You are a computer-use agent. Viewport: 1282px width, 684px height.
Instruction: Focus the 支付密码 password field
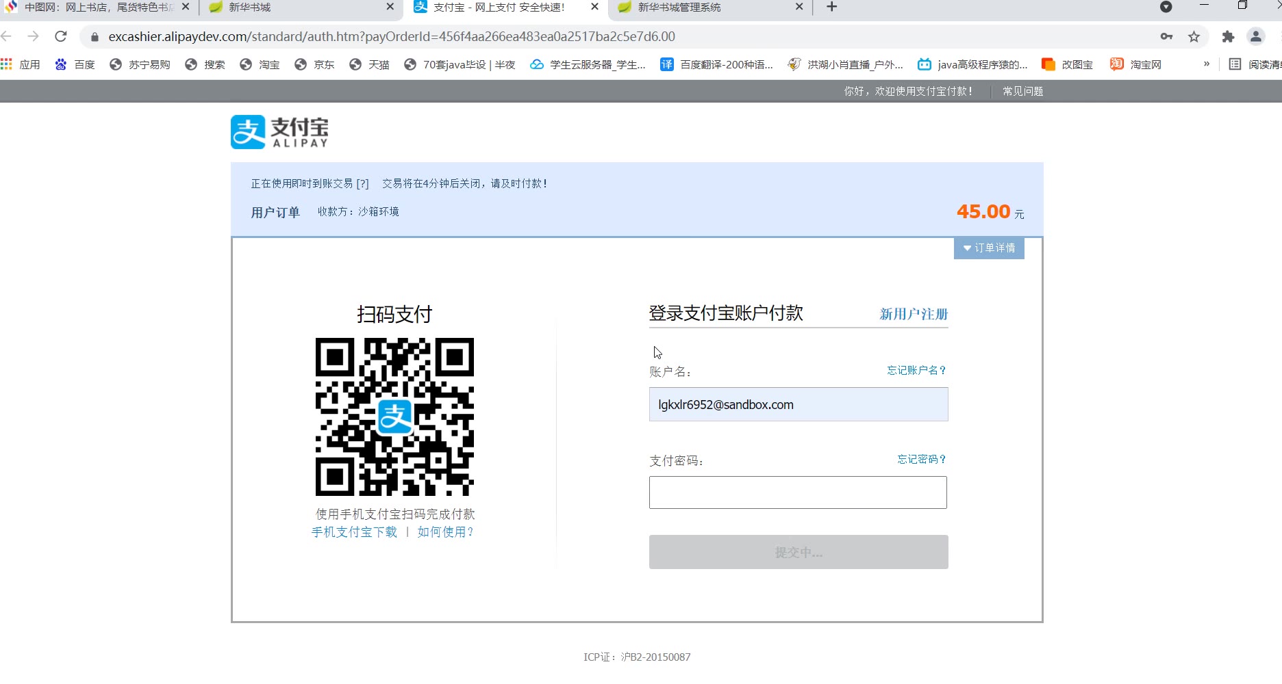(798, 492)
